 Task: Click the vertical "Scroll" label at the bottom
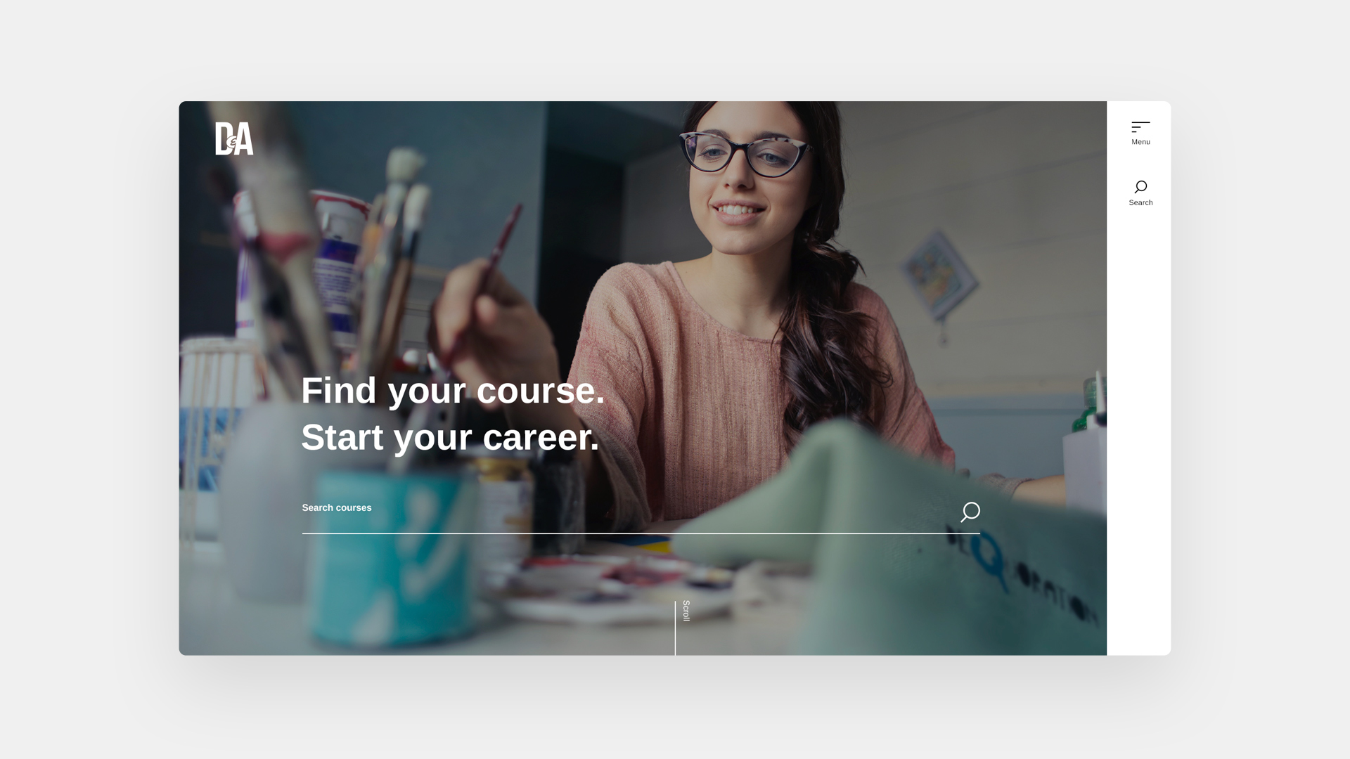coord(686,611)
